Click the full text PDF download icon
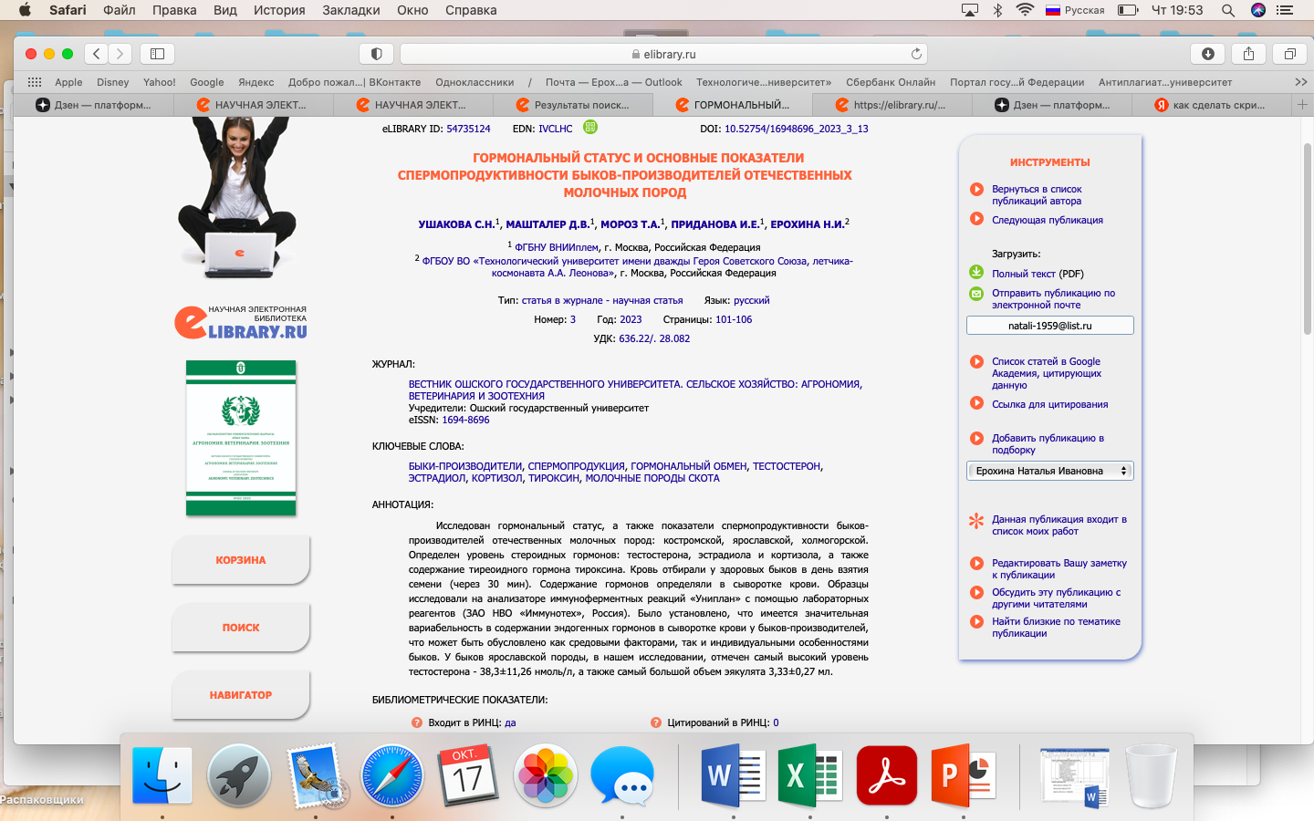 pyautogui.click(x=975, y=273)
